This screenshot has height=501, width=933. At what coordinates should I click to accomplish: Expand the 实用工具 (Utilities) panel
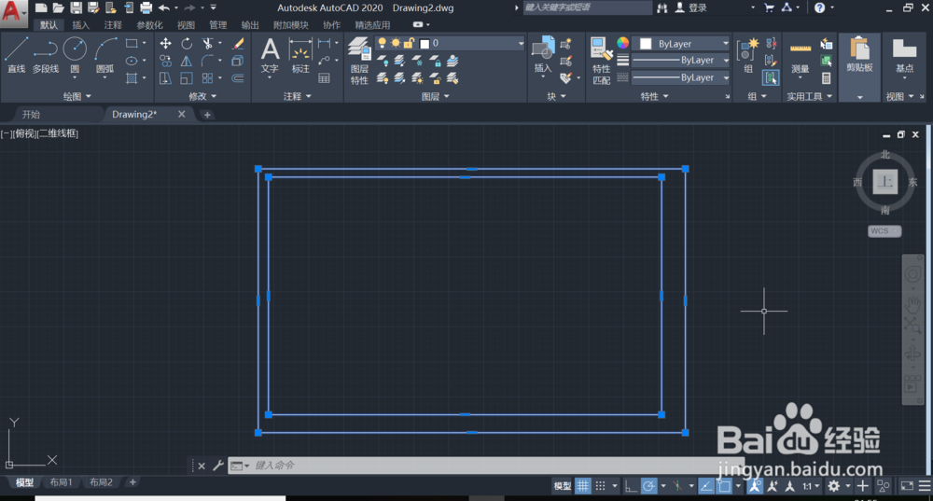point(809,96)
